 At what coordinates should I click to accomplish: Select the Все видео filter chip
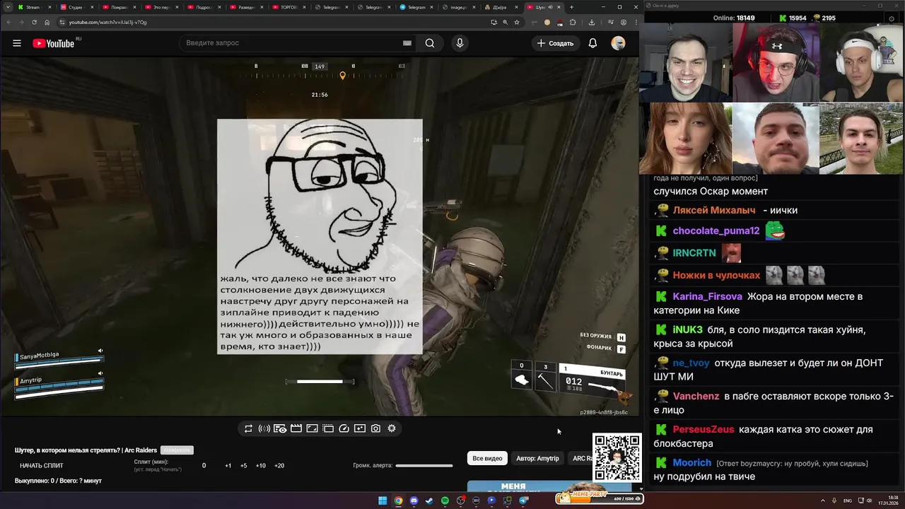487,458
